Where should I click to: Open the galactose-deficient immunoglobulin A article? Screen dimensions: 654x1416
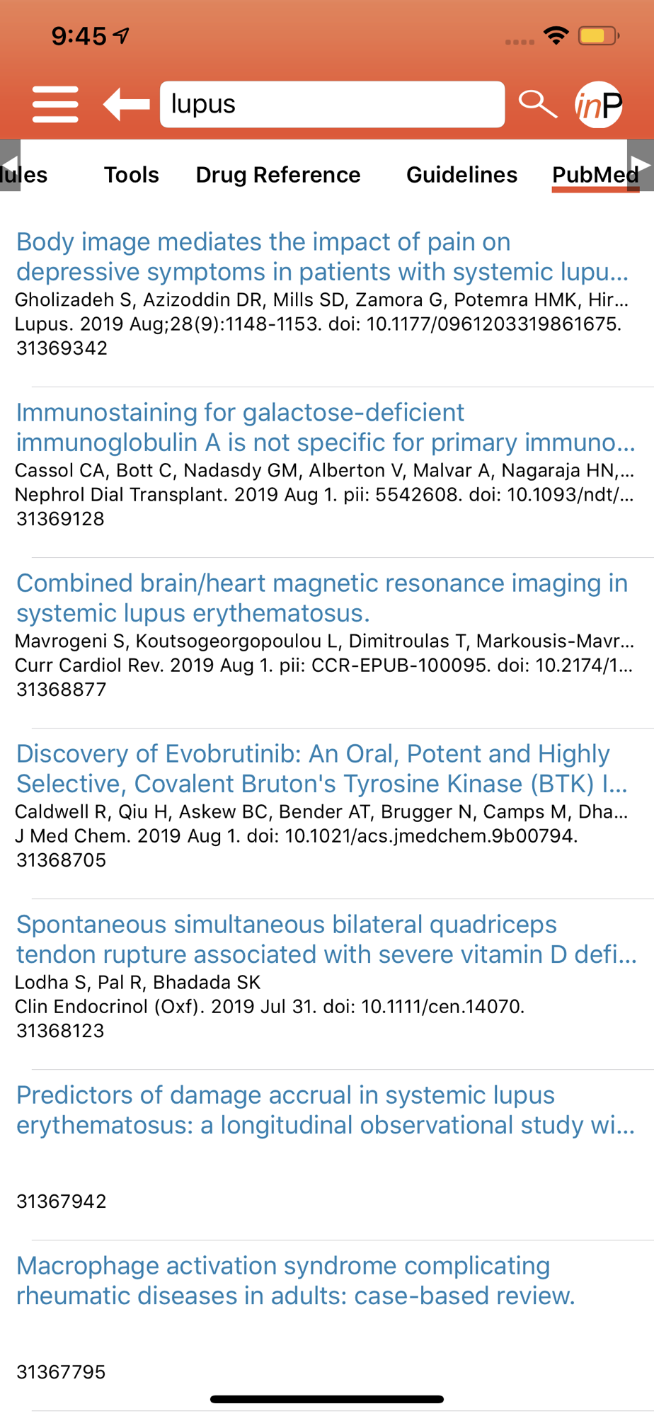click(325, 428)
